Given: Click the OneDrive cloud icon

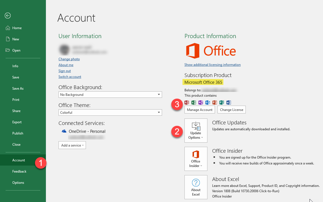Looking at the screenshot, I should (x=64, y=131).
